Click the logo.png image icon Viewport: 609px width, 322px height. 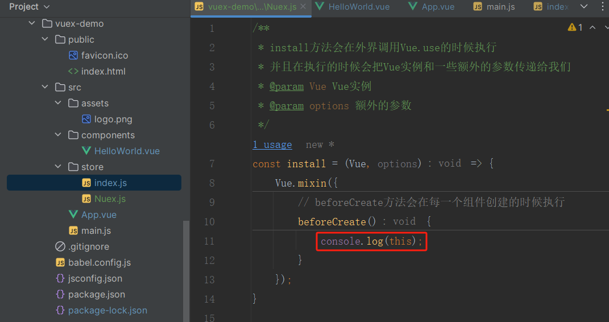pos(86,119)
